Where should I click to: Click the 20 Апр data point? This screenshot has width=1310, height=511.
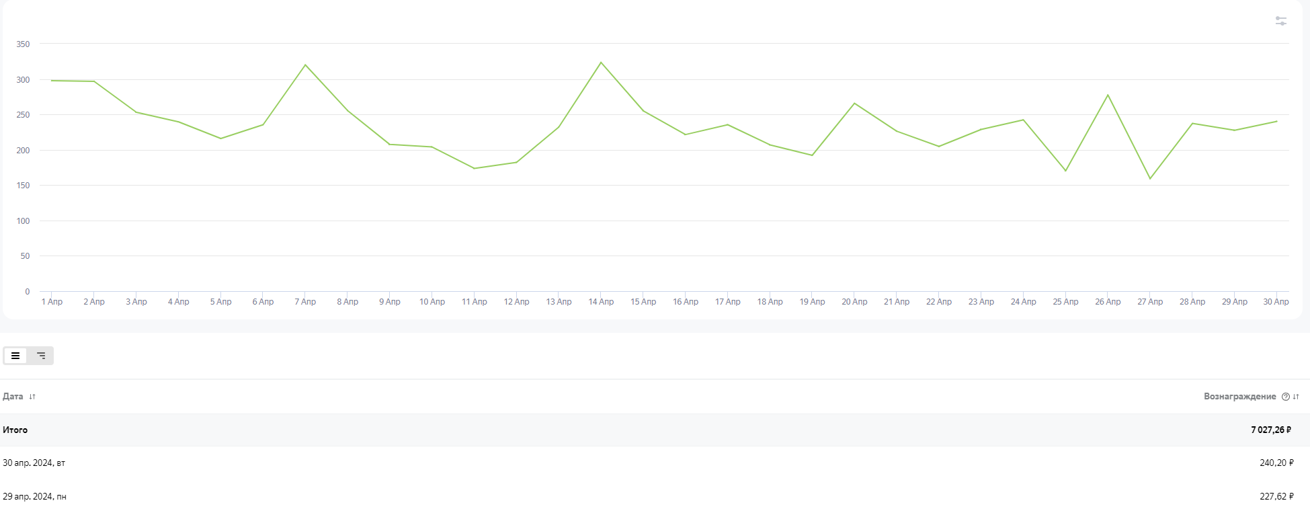point(854,104)
